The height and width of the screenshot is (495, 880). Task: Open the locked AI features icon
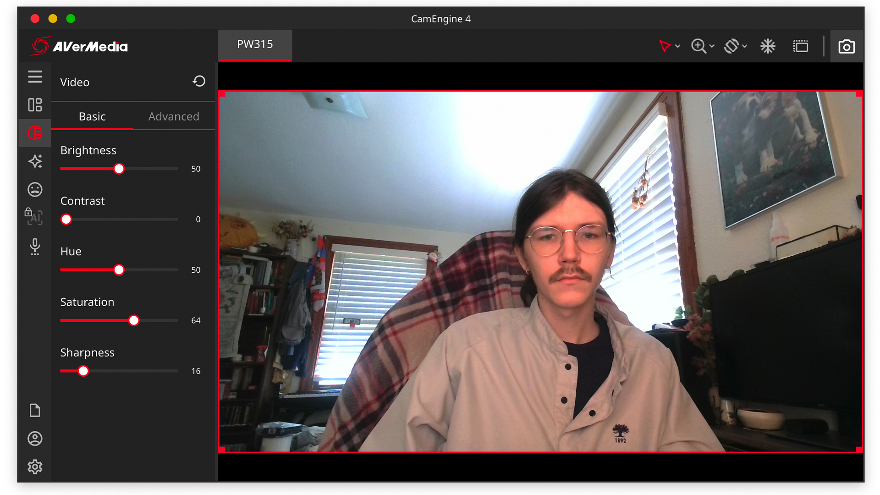click(34, 216)
